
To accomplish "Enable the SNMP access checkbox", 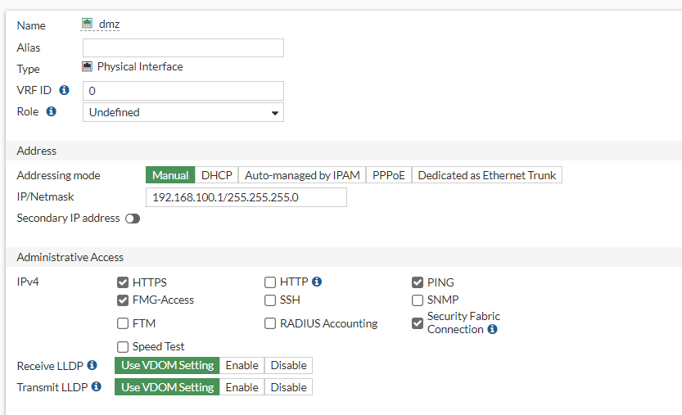I will point(418,300).
